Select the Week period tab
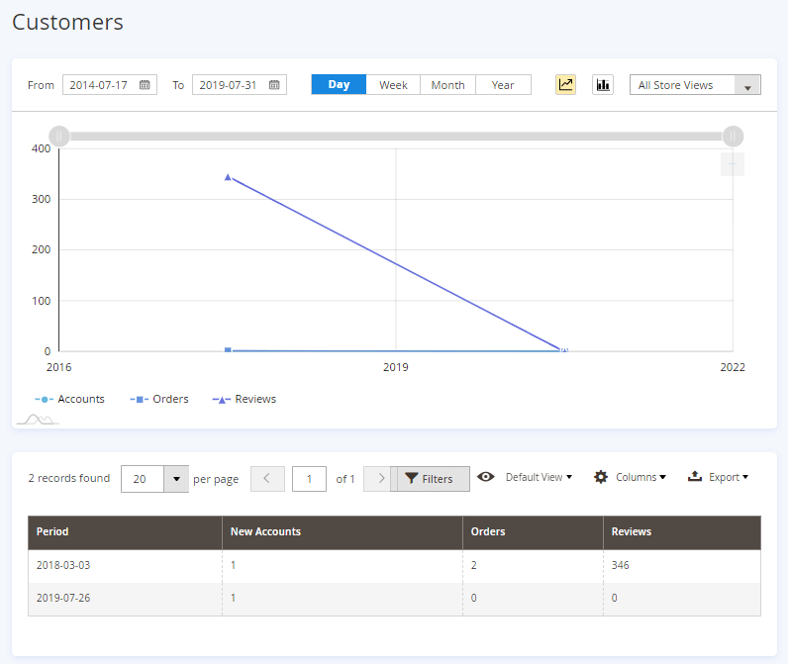 point(393,85)
